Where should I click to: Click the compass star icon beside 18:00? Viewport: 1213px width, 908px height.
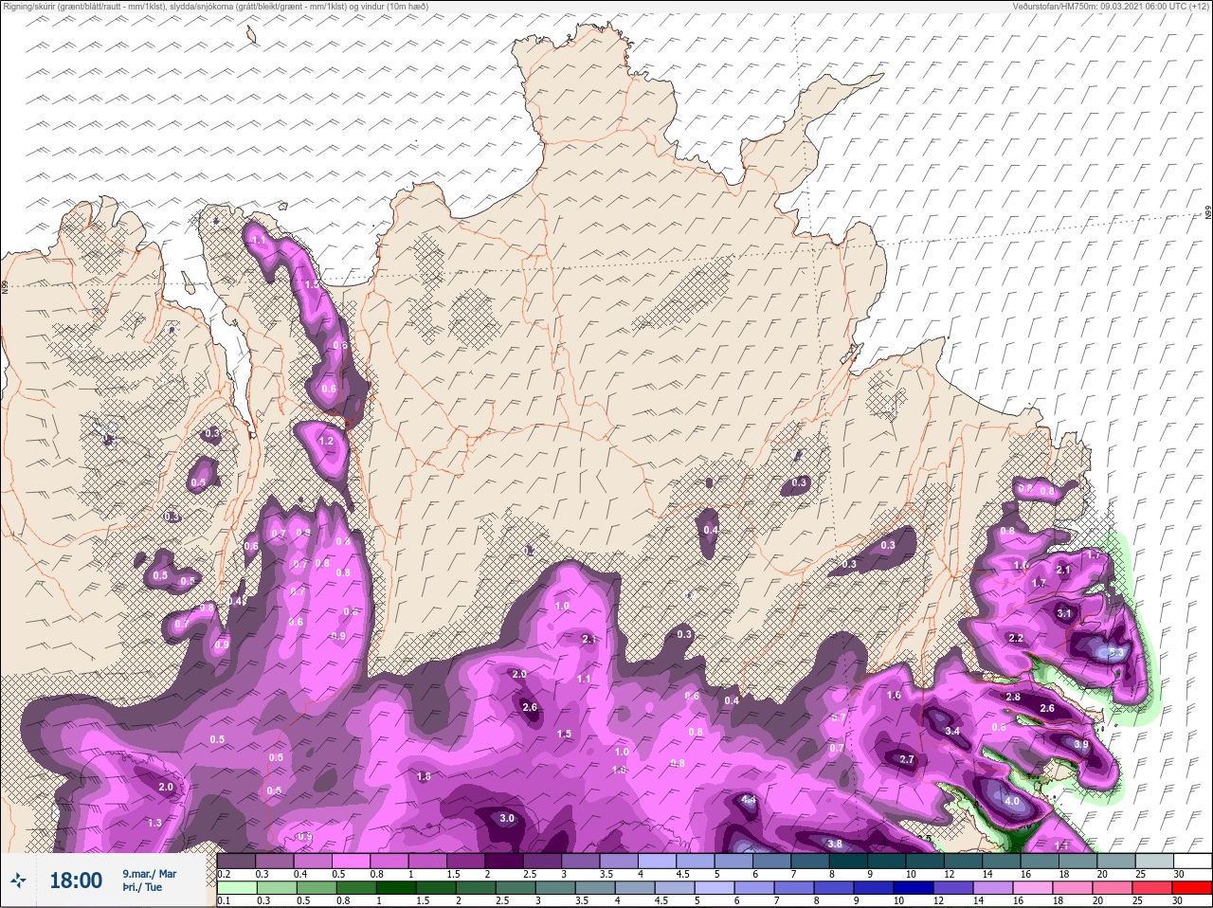[18, 881]
